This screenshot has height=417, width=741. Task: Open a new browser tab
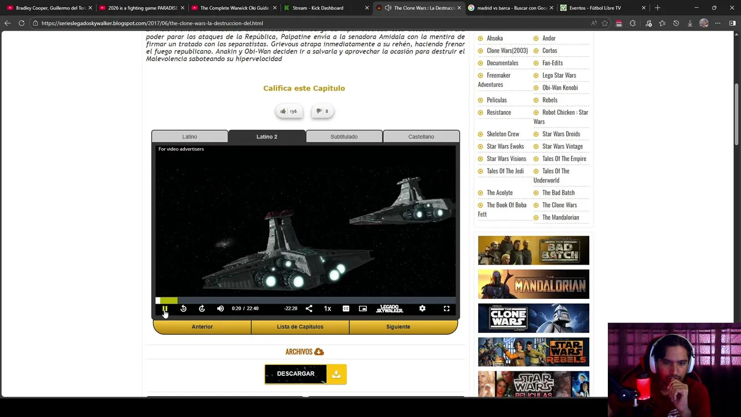[x=657, y=8]
